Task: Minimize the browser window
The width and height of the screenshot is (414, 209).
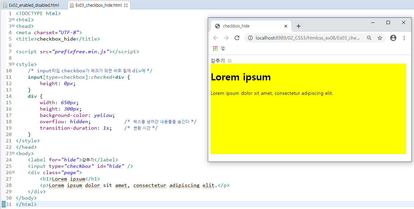Action: pyautogui.click(x=373, y=22)
